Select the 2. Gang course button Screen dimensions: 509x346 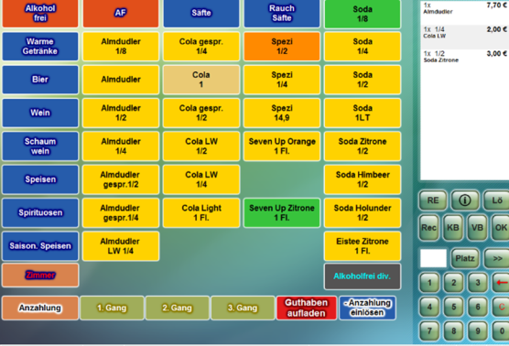pos(177,308)
